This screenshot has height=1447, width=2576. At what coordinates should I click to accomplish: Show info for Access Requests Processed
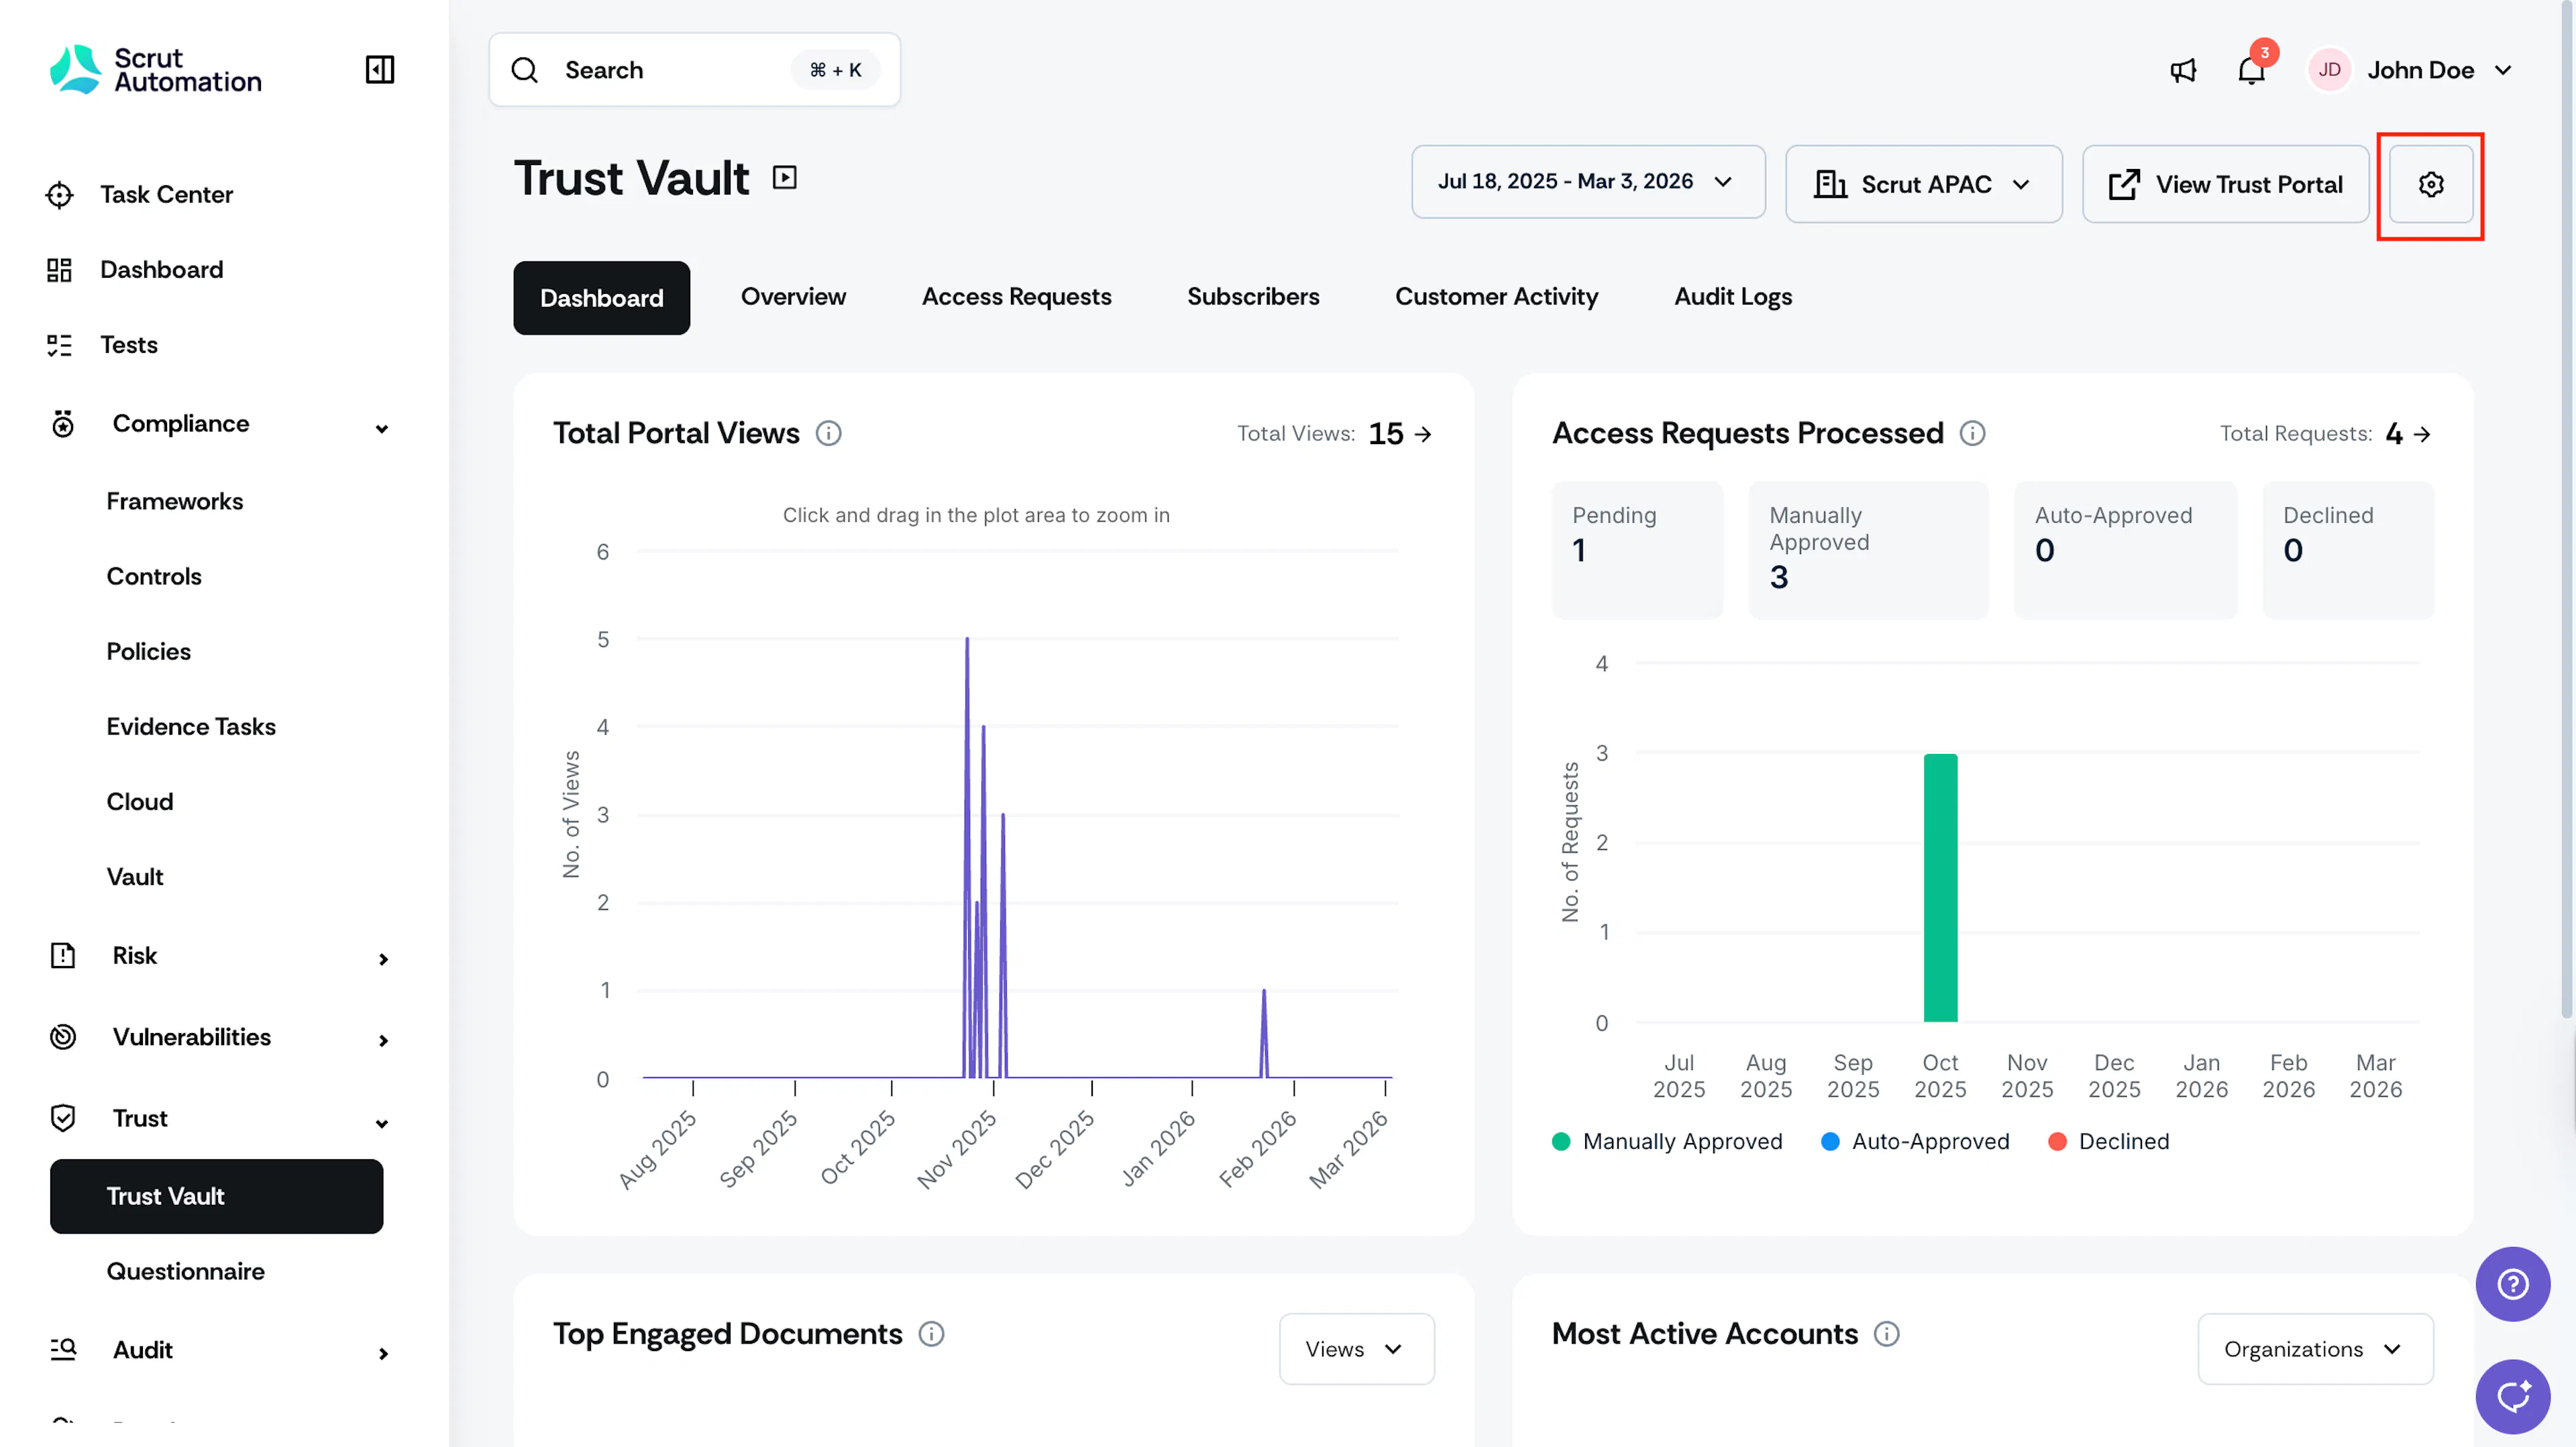(x=1972, y=433)
